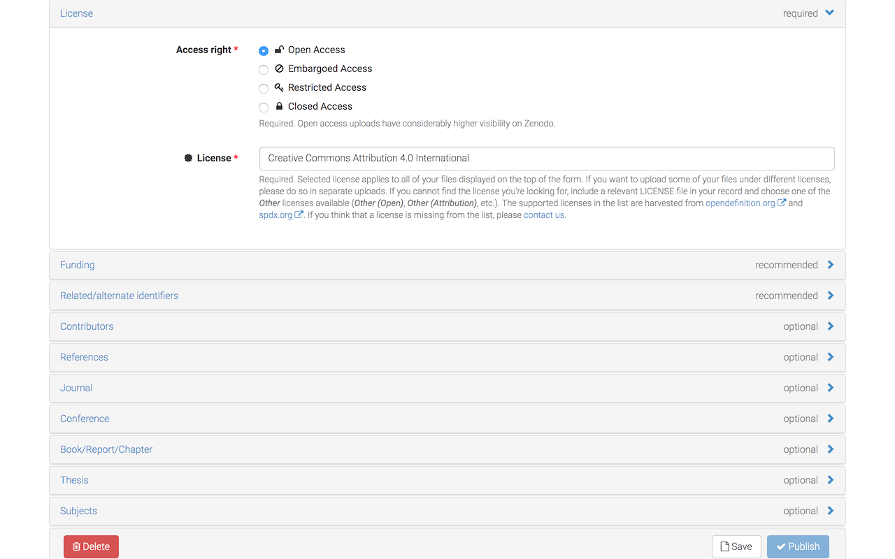Click the red Delete button
This screenshot has width=895, height=559.
[x=91, y=546]
